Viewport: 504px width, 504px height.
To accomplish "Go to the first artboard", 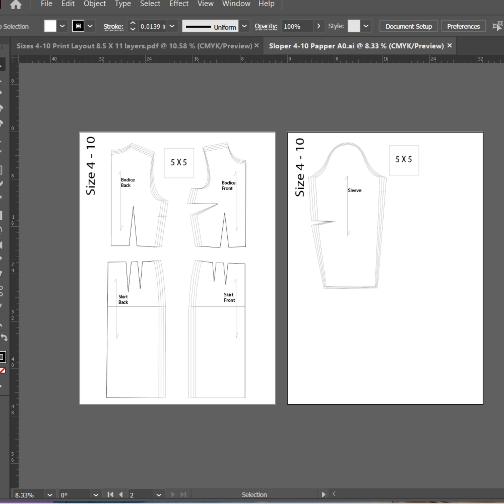I will click(110, 494).
